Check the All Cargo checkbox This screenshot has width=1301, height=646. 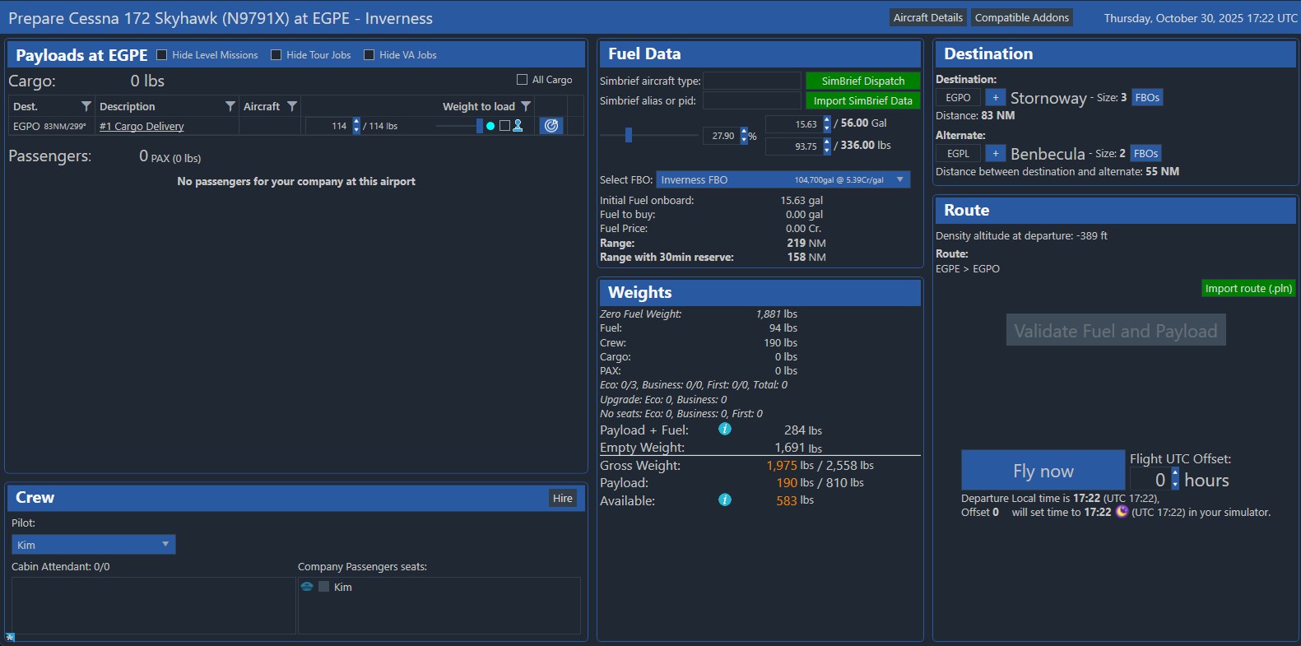pyautogui.click(x=522, y=80)
